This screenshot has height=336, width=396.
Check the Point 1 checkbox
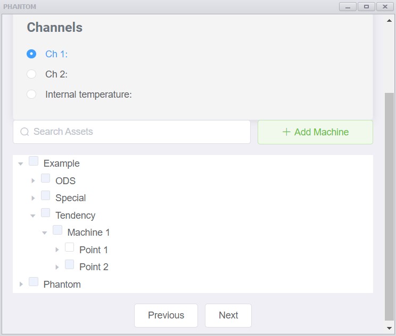pos(69,247)
